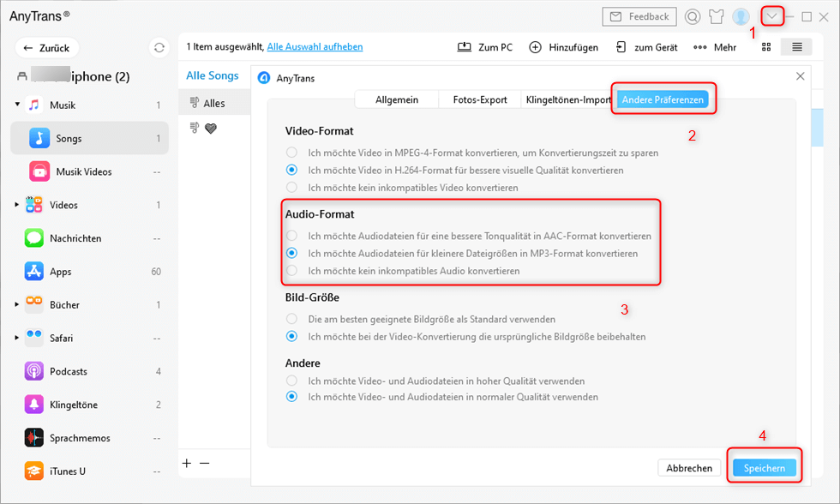Click the iphone (2) device name
Screen dimensions: 840x504
tap(101, 76)
